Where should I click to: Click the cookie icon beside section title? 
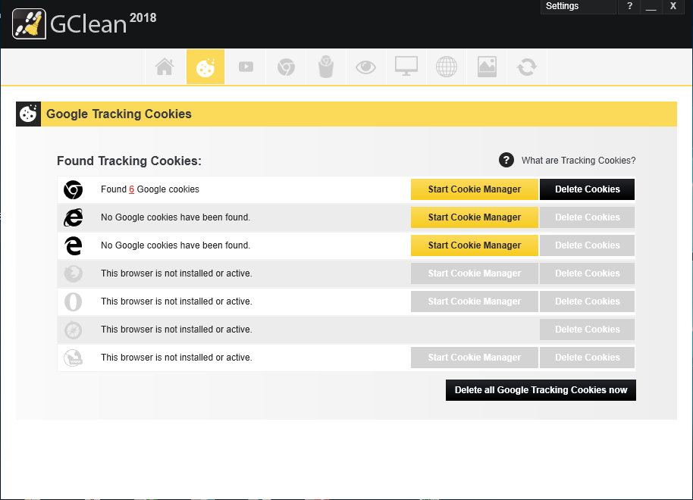28,114
